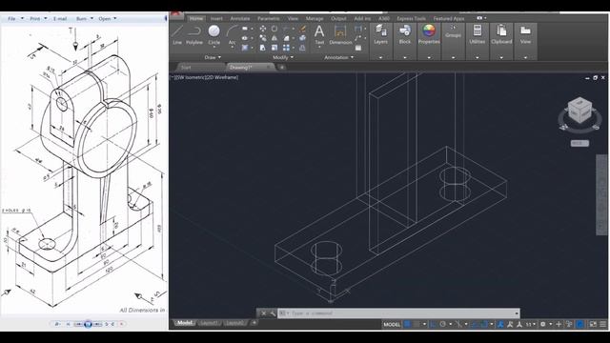Select the Stretch tool in Modify panel
The width and height of the screenshot is (610, 343).
pyautogui.click(x=263, y=48)
